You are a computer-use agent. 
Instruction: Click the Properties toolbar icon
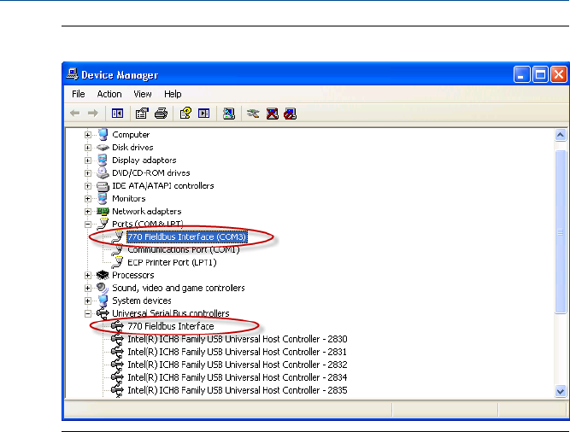tap(142, 113)
